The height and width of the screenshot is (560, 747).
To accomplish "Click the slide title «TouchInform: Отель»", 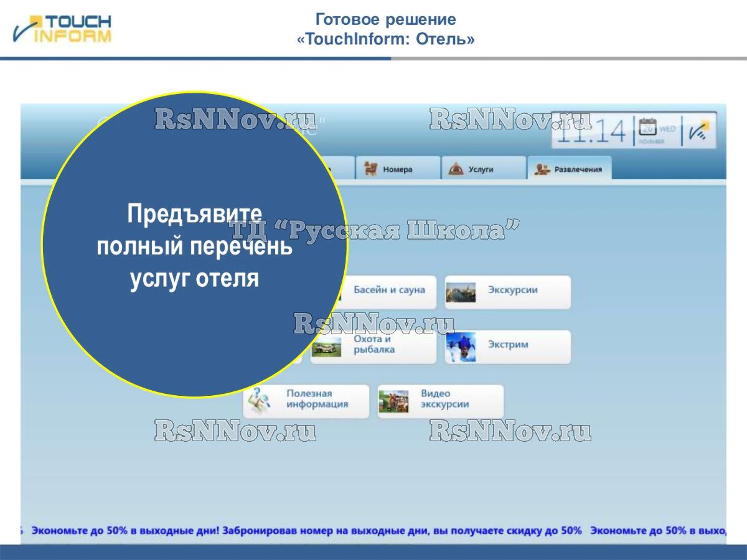I will click(x=386, y=40).
